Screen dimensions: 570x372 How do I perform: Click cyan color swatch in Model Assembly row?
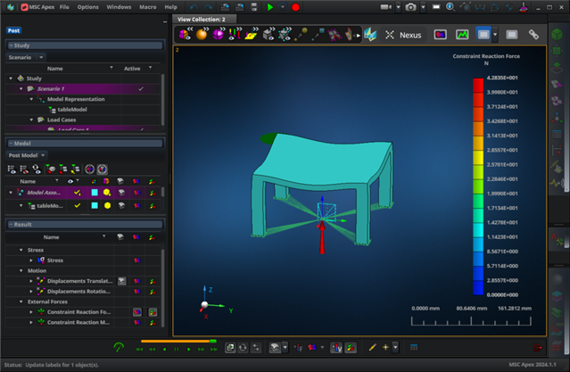(95, 193)
